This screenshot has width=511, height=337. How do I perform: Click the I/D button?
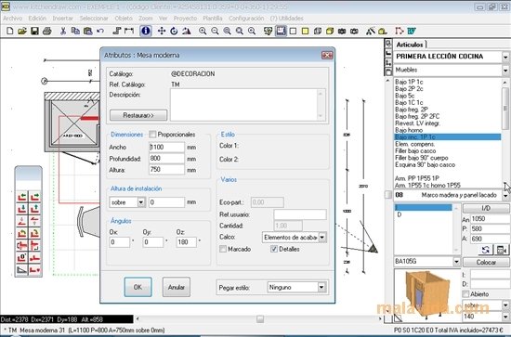[x=486, y=208]
